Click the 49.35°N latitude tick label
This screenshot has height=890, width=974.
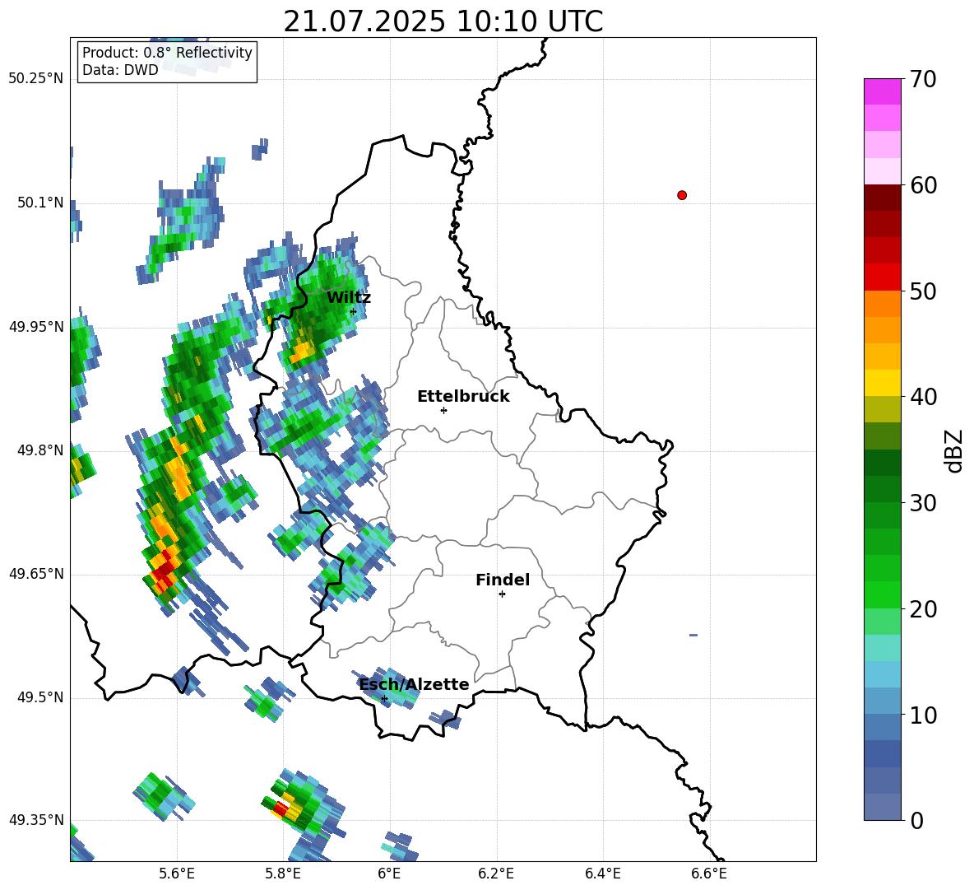point(35,820)
